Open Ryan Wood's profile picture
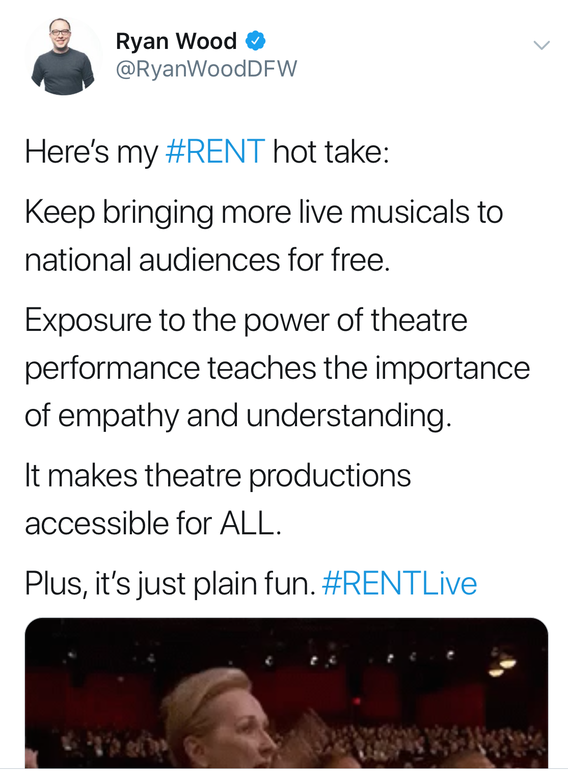The image size is (568, 777). coord(63,57)
